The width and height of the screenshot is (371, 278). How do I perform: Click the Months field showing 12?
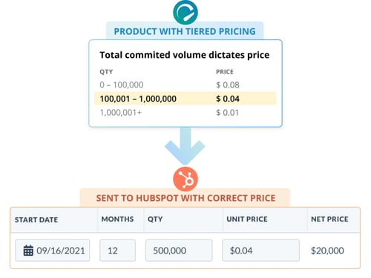pos(117,251)
